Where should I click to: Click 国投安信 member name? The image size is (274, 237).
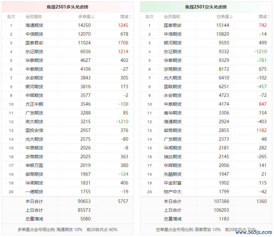(34, 130)
